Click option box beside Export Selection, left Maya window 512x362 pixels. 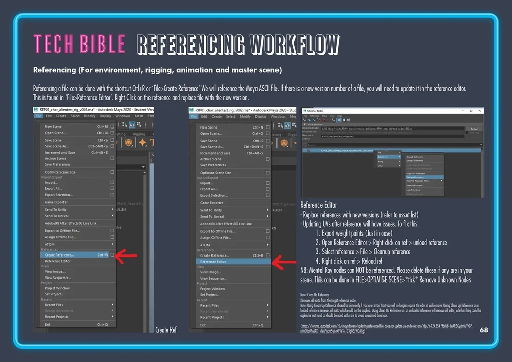point(112,195)
